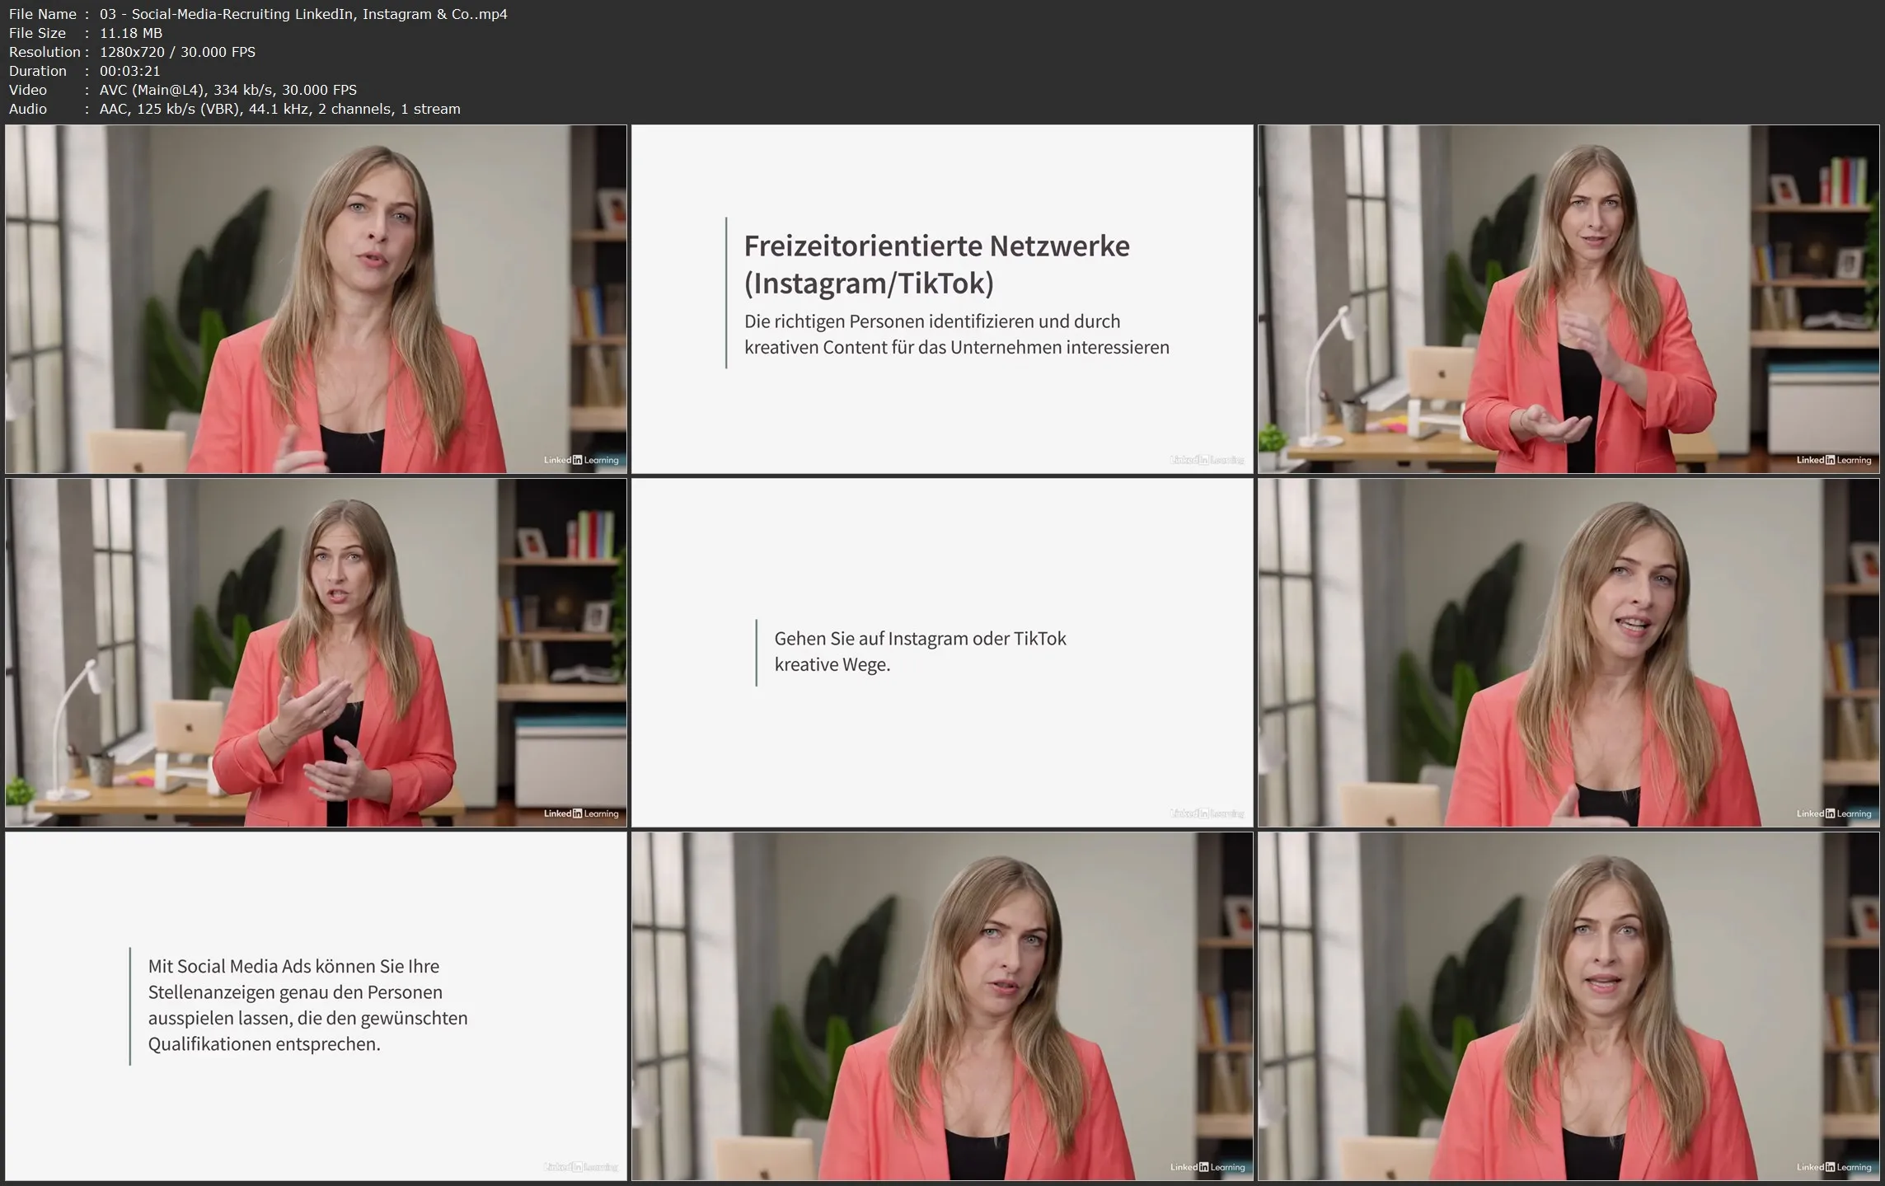Open the bottom-center presenter close-up thumbnail
The height and width of the screenshot is (1186, 1885).
pyautogui.click(x=942, y=1006)
